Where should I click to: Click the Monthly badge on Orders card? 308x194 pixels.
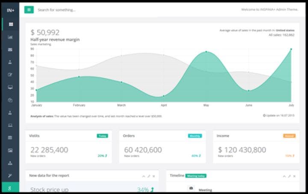tap(195, 136)
